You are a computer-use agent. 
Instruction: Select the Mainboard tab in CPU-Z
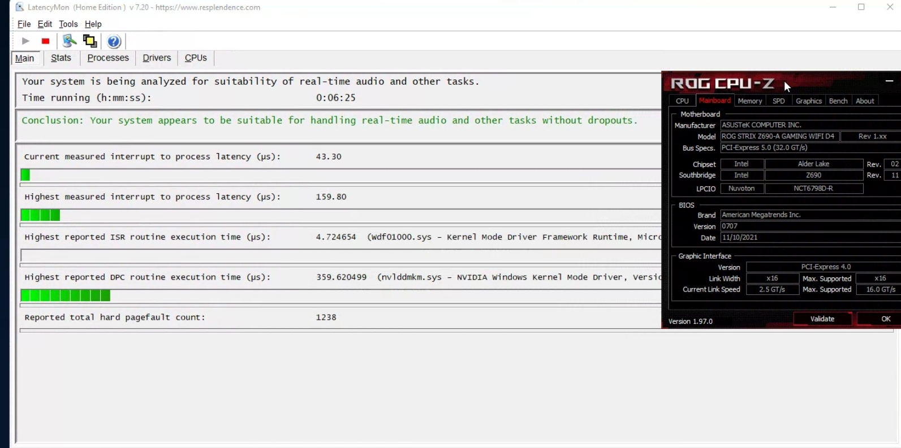715,101
